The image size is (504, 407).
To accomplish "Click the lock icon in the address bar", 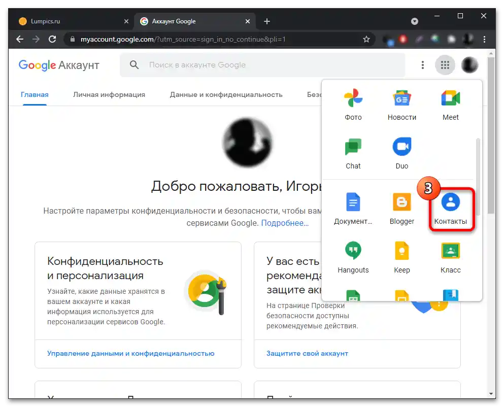I will tap(73, 39).
